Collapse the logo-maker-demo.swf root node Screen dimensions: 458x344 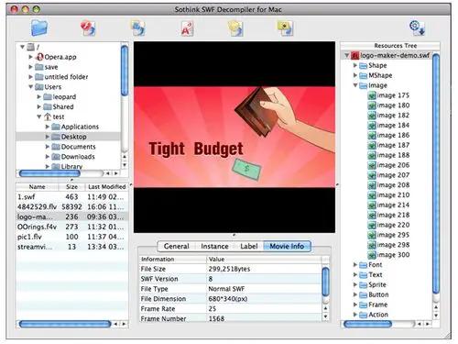pos(346,55)
